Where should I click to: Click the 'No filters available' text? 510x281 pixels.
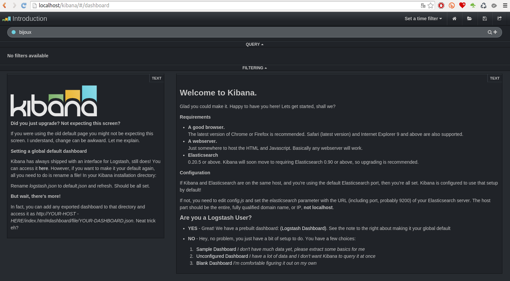[28, 56]
